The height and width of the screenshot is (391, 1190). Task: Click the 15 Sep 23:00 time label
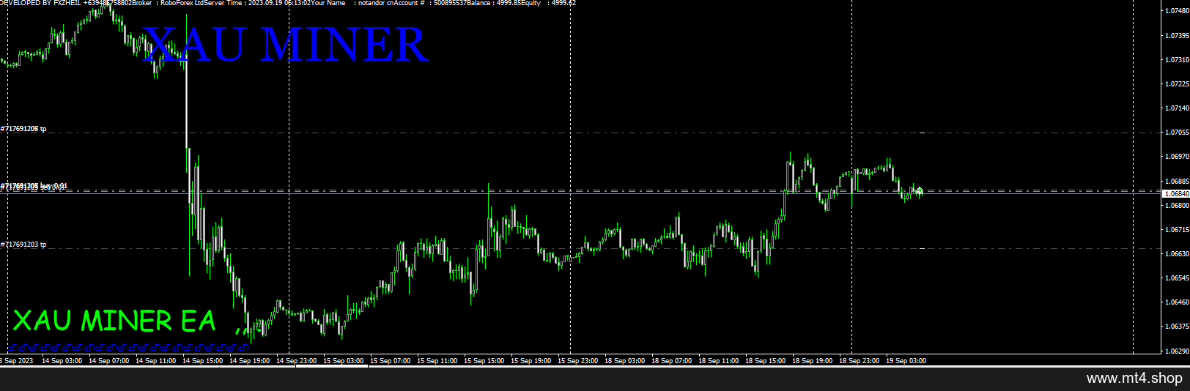point(577,360)
